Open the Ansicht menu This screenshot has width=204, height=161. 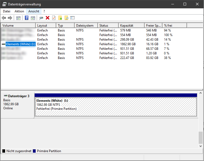point(34,11)
